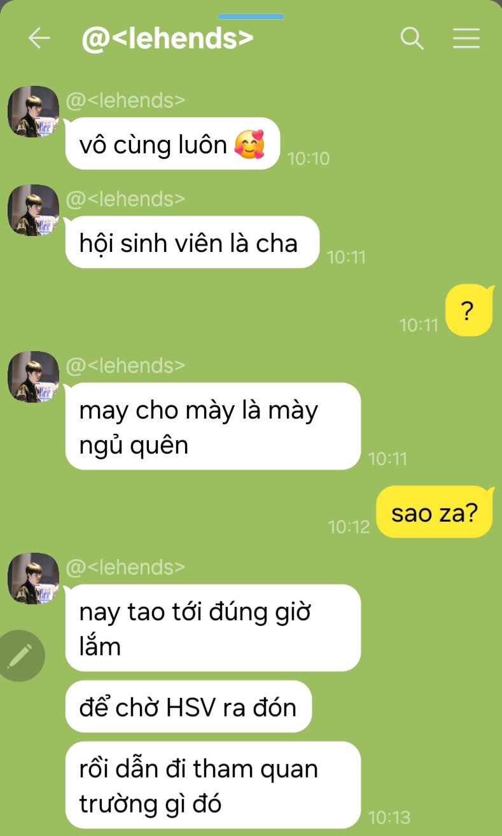Select the "hội sinh viên là cha" bubble

click(192, 242)
